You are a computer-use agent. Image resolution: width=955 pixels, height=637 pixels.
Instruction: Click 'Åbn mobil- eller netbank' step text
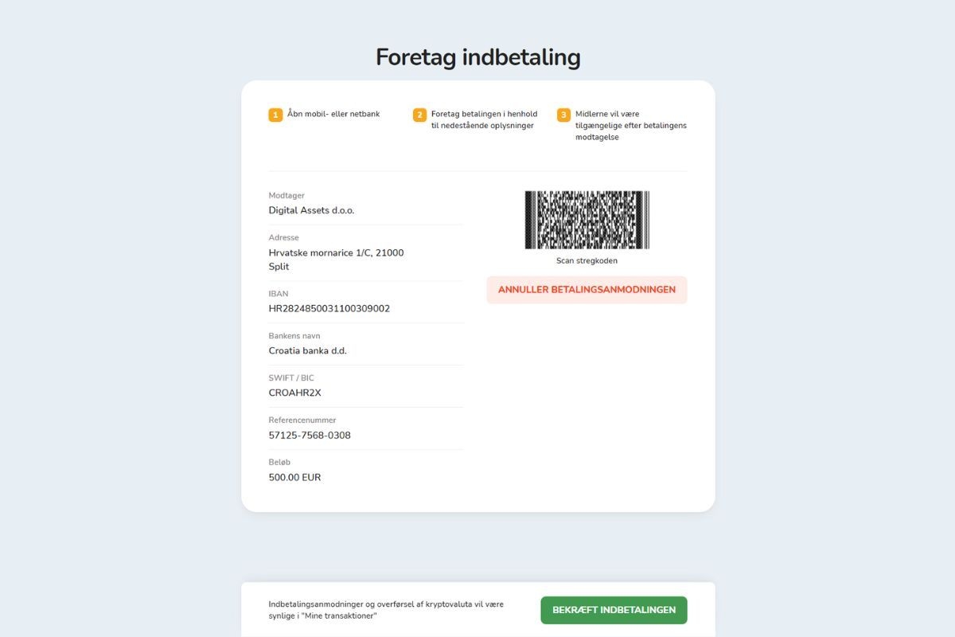(x=333, y=114)
